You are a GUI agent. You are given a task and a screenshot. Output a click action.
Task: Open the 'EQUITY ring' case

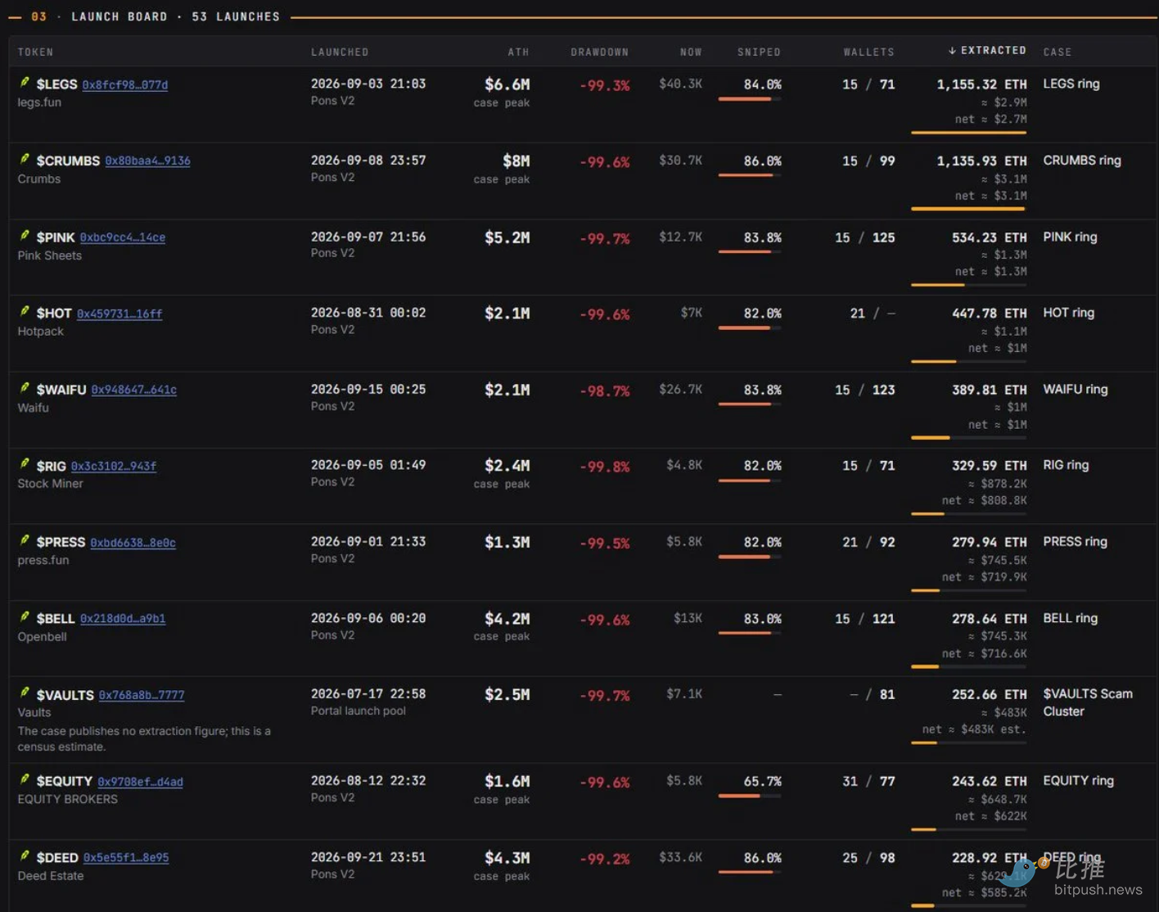coord(1079,781)
